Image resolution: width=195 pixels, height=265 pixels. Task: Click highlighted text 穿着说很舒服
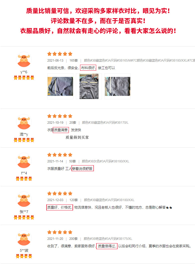click(x=82, y=169)
